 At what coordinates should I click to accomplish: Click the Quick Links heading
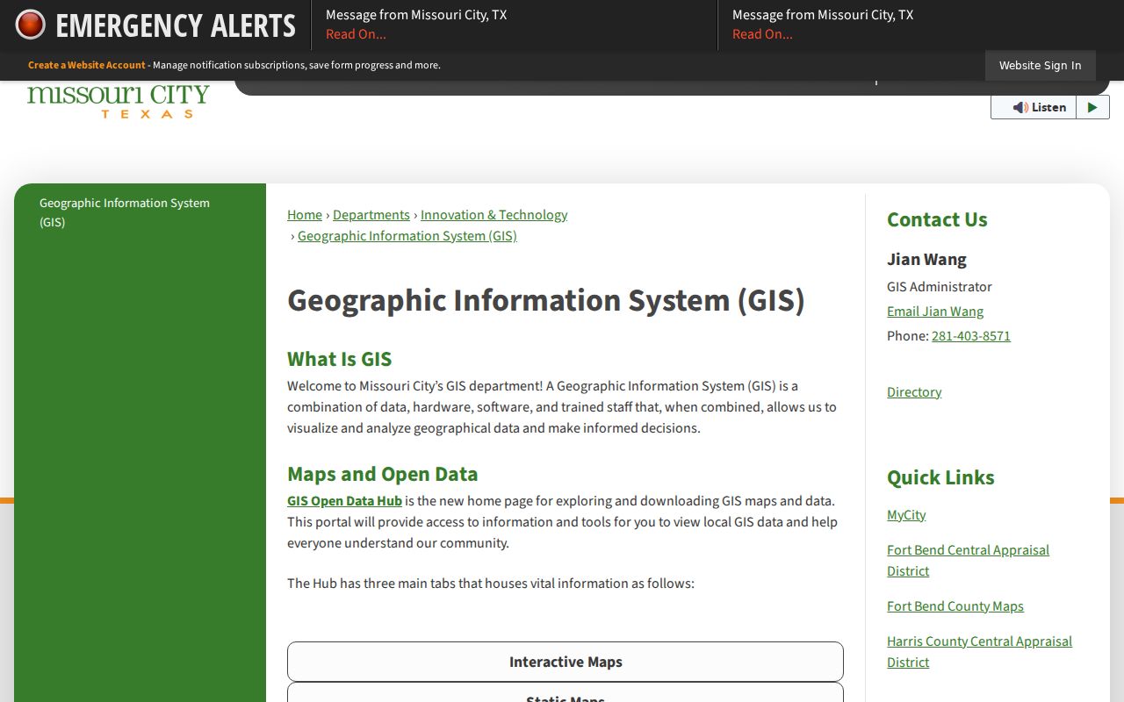click(940, 477)
